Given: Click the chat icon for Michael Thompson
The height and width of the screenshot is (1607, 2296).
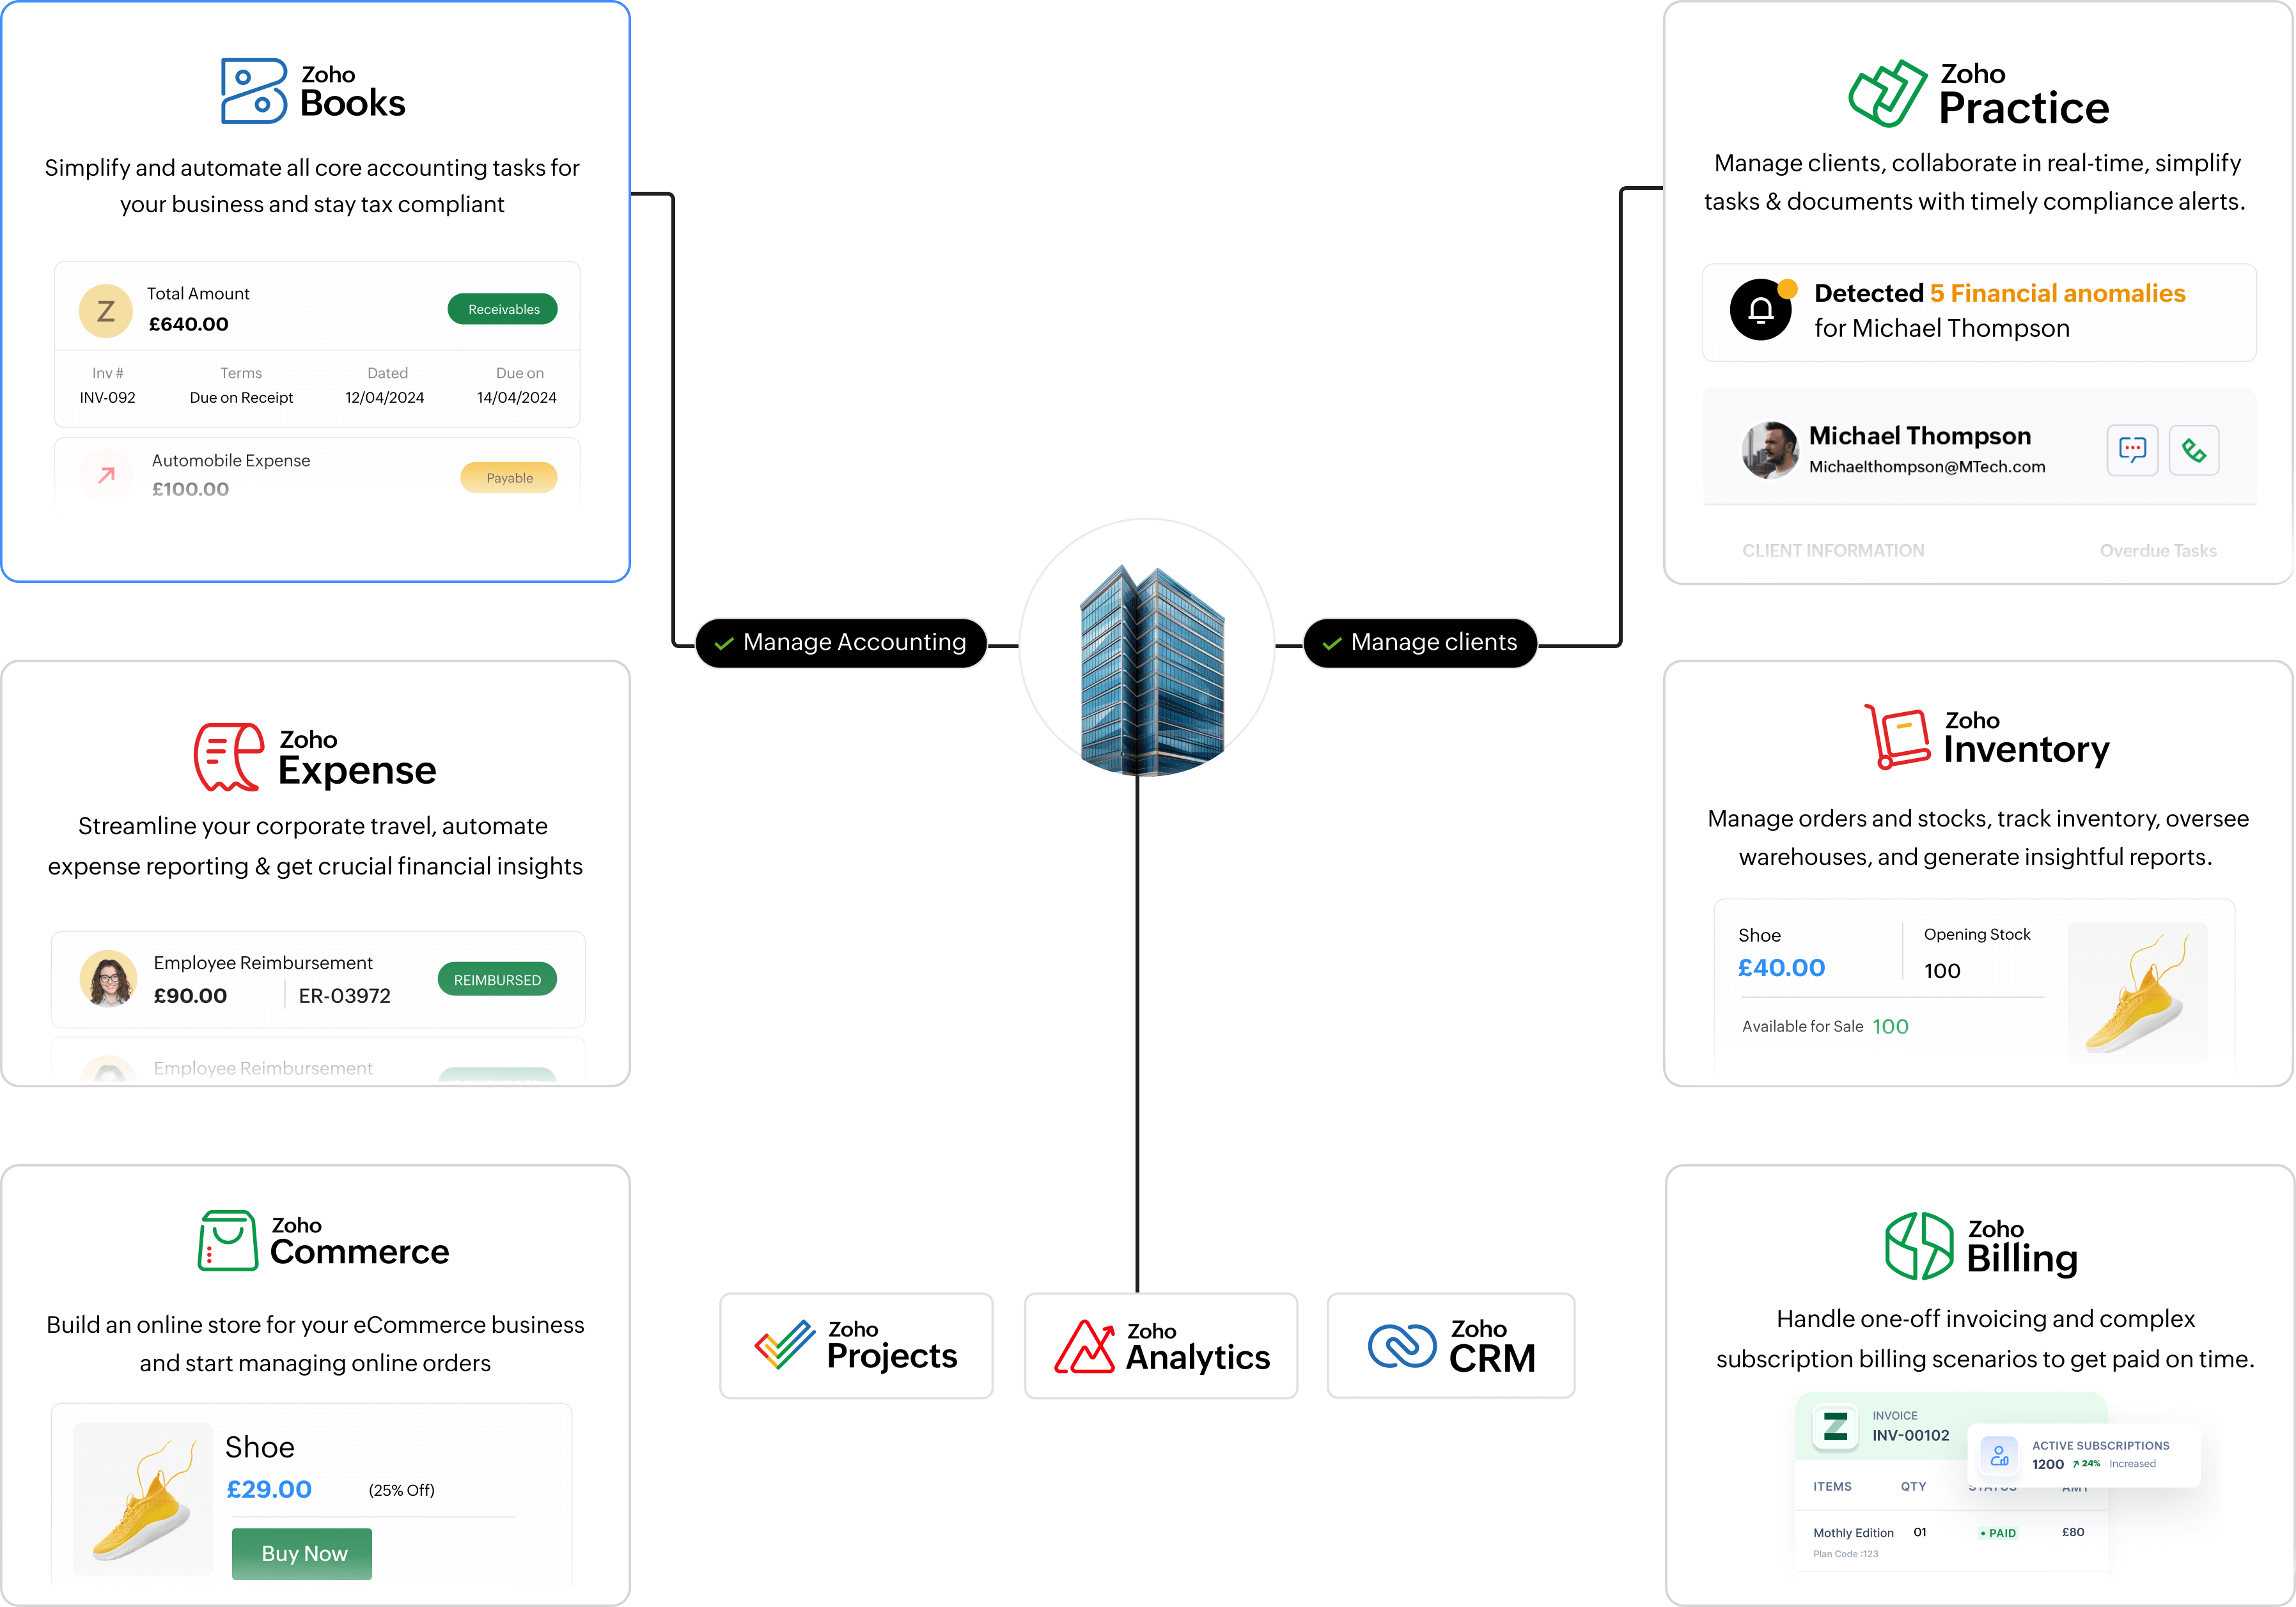Looking at the screenshot, I should point(2132,450).
